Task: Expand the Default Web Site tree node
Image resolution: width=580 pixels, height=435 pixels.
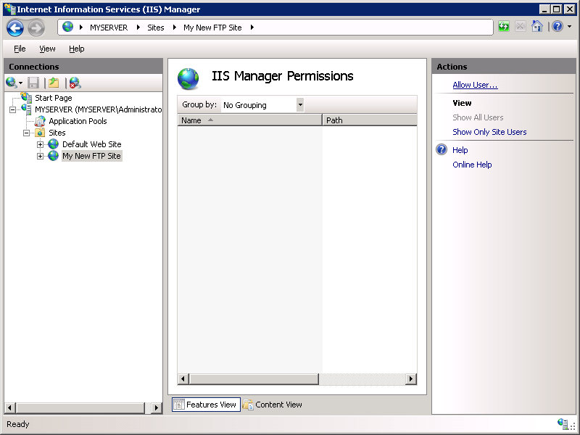Action: (41, 144)
